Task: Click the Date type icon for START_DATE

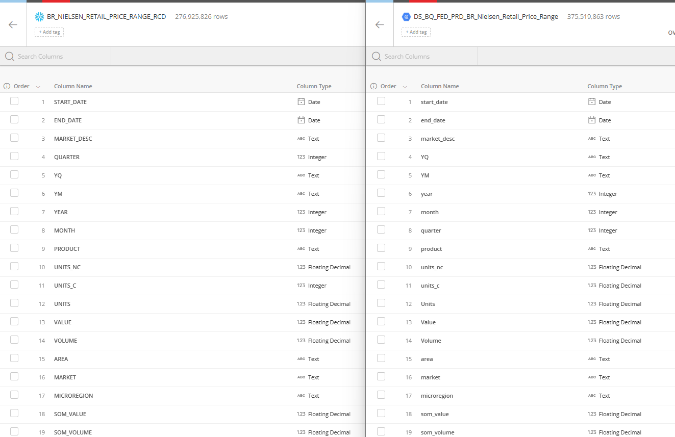Action: 301,102
